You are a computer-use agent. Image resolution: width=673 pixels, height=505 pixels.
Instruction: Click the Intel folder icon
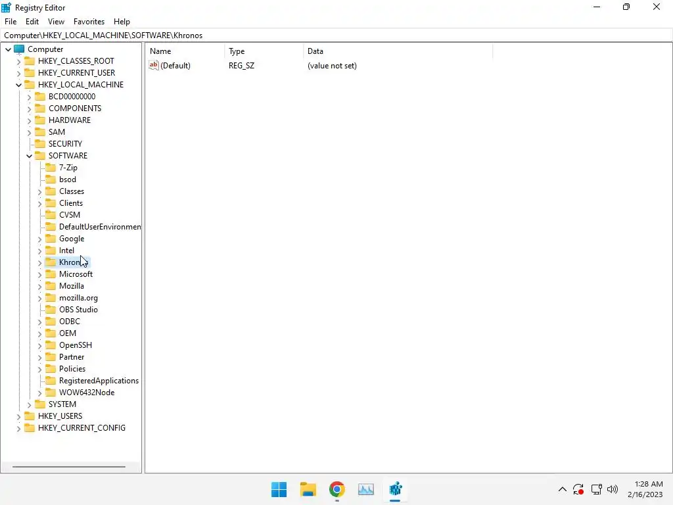click(51, 250)
